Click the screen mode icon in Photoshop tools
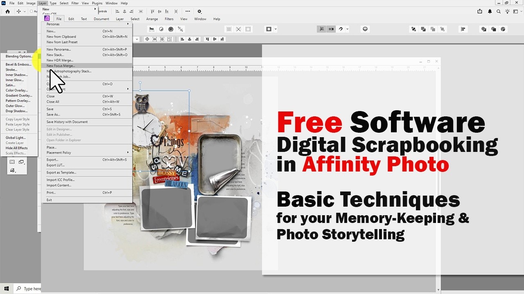Viewport: 524px width, 294px height. (21, 162)
